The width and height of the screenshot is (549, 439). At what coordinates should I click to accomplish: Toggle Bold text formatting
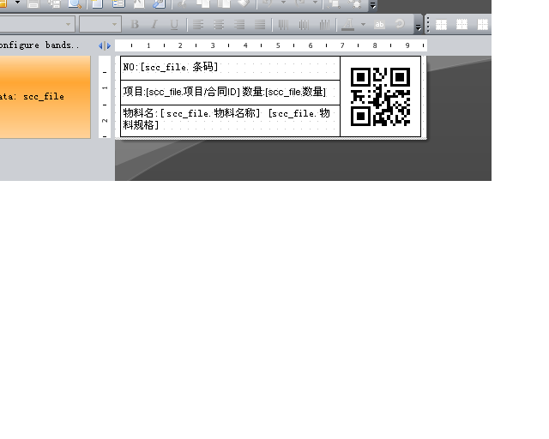(135, 25)
